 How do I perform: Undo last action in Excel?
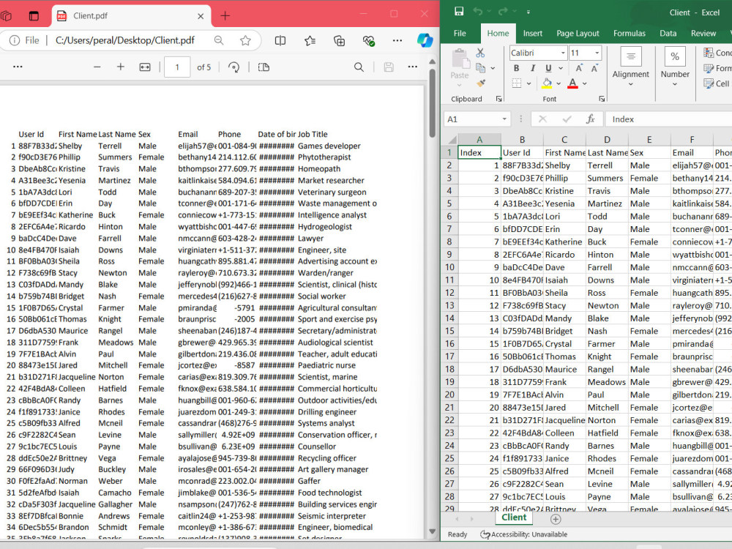[x=477, y=12]
